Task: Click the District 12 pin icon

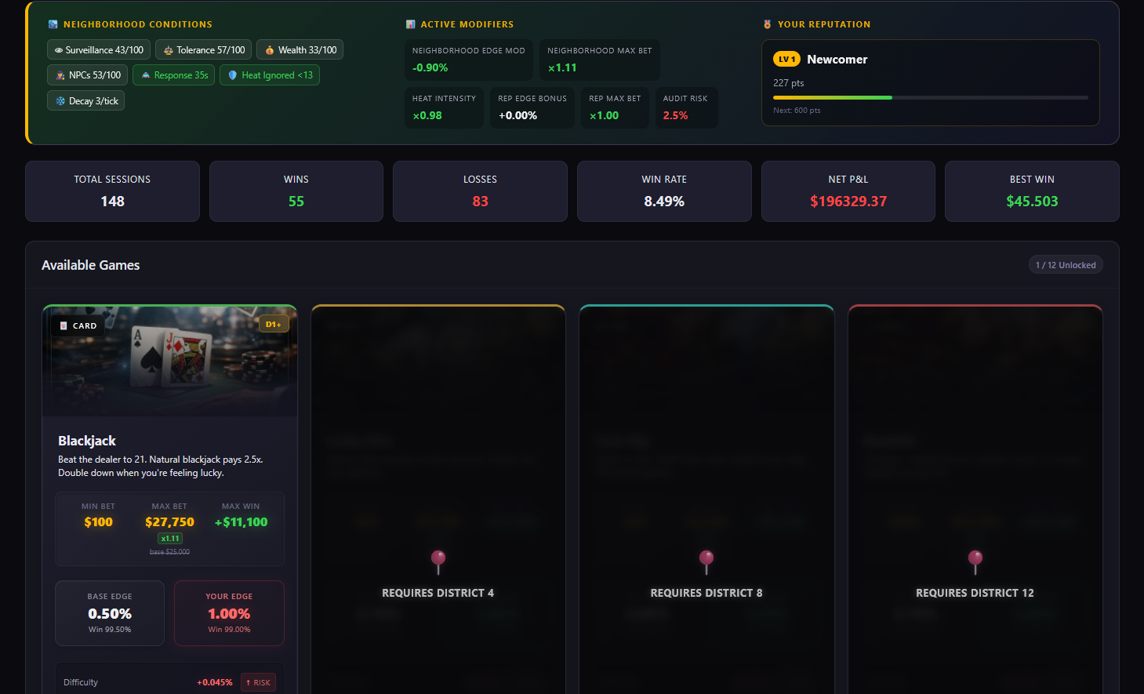Action: pos(975,561)
